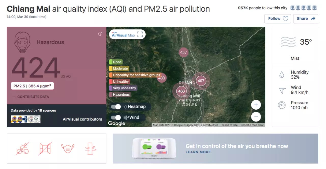Click the Good legend label
This screenshot has height=169, width=326.
pyautogui.click(x=116, y=62)
